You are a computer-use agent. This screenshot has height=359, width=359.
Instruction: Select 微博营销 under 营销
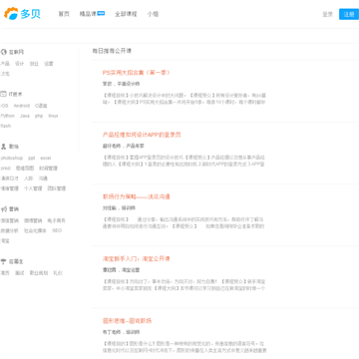click(33, 220)
